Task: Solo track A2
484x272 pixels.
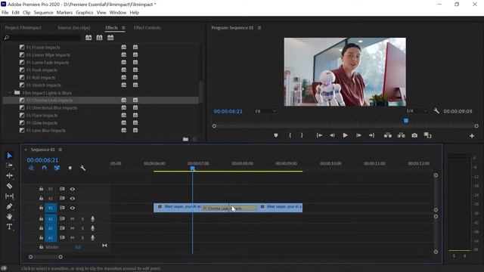Action: coord(82,228)
